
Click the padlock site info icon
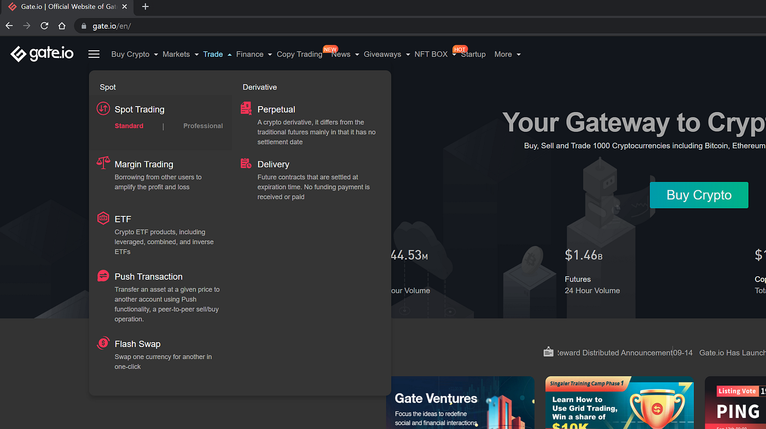click(84, 26)
